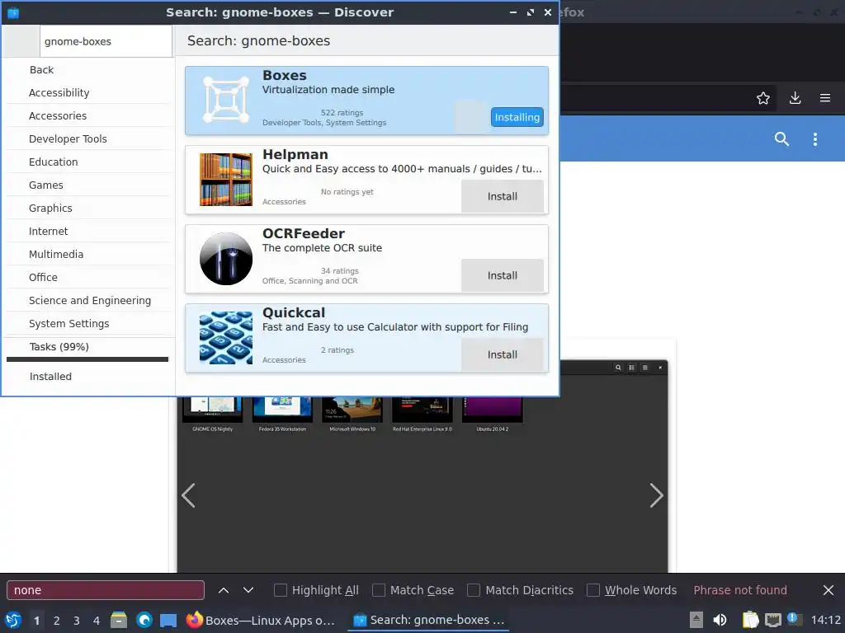Switch to workspace 3

[x=77, y=621]
